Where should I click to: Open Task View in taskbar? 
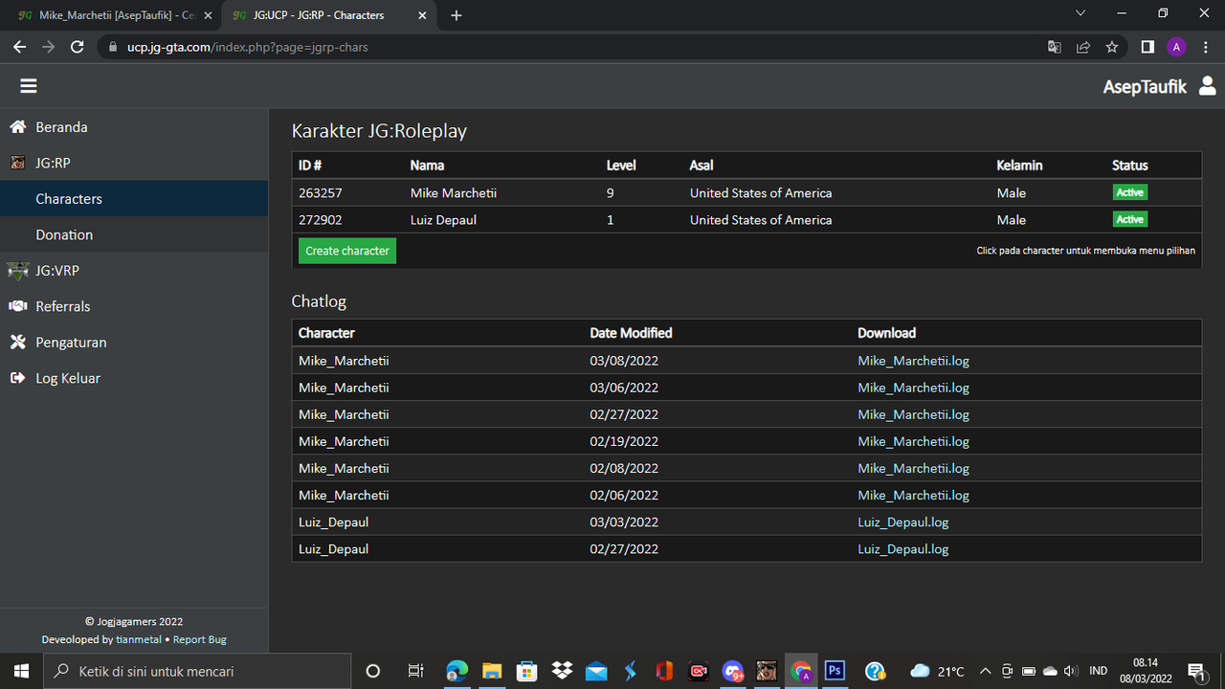coord(415,671)
